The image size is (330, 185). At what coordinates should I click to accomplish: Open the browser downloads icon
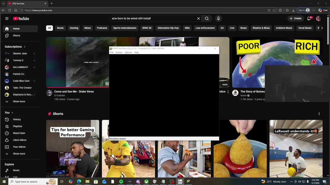pos(293,10)
